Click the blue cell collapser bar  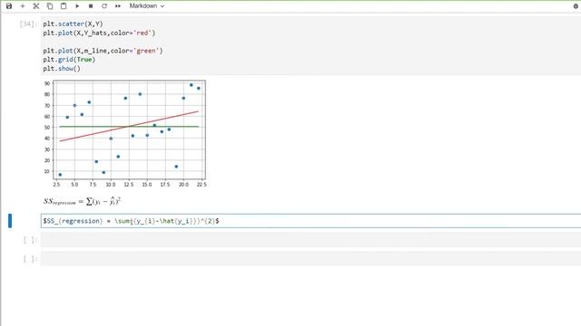click(x=10, y=221)
